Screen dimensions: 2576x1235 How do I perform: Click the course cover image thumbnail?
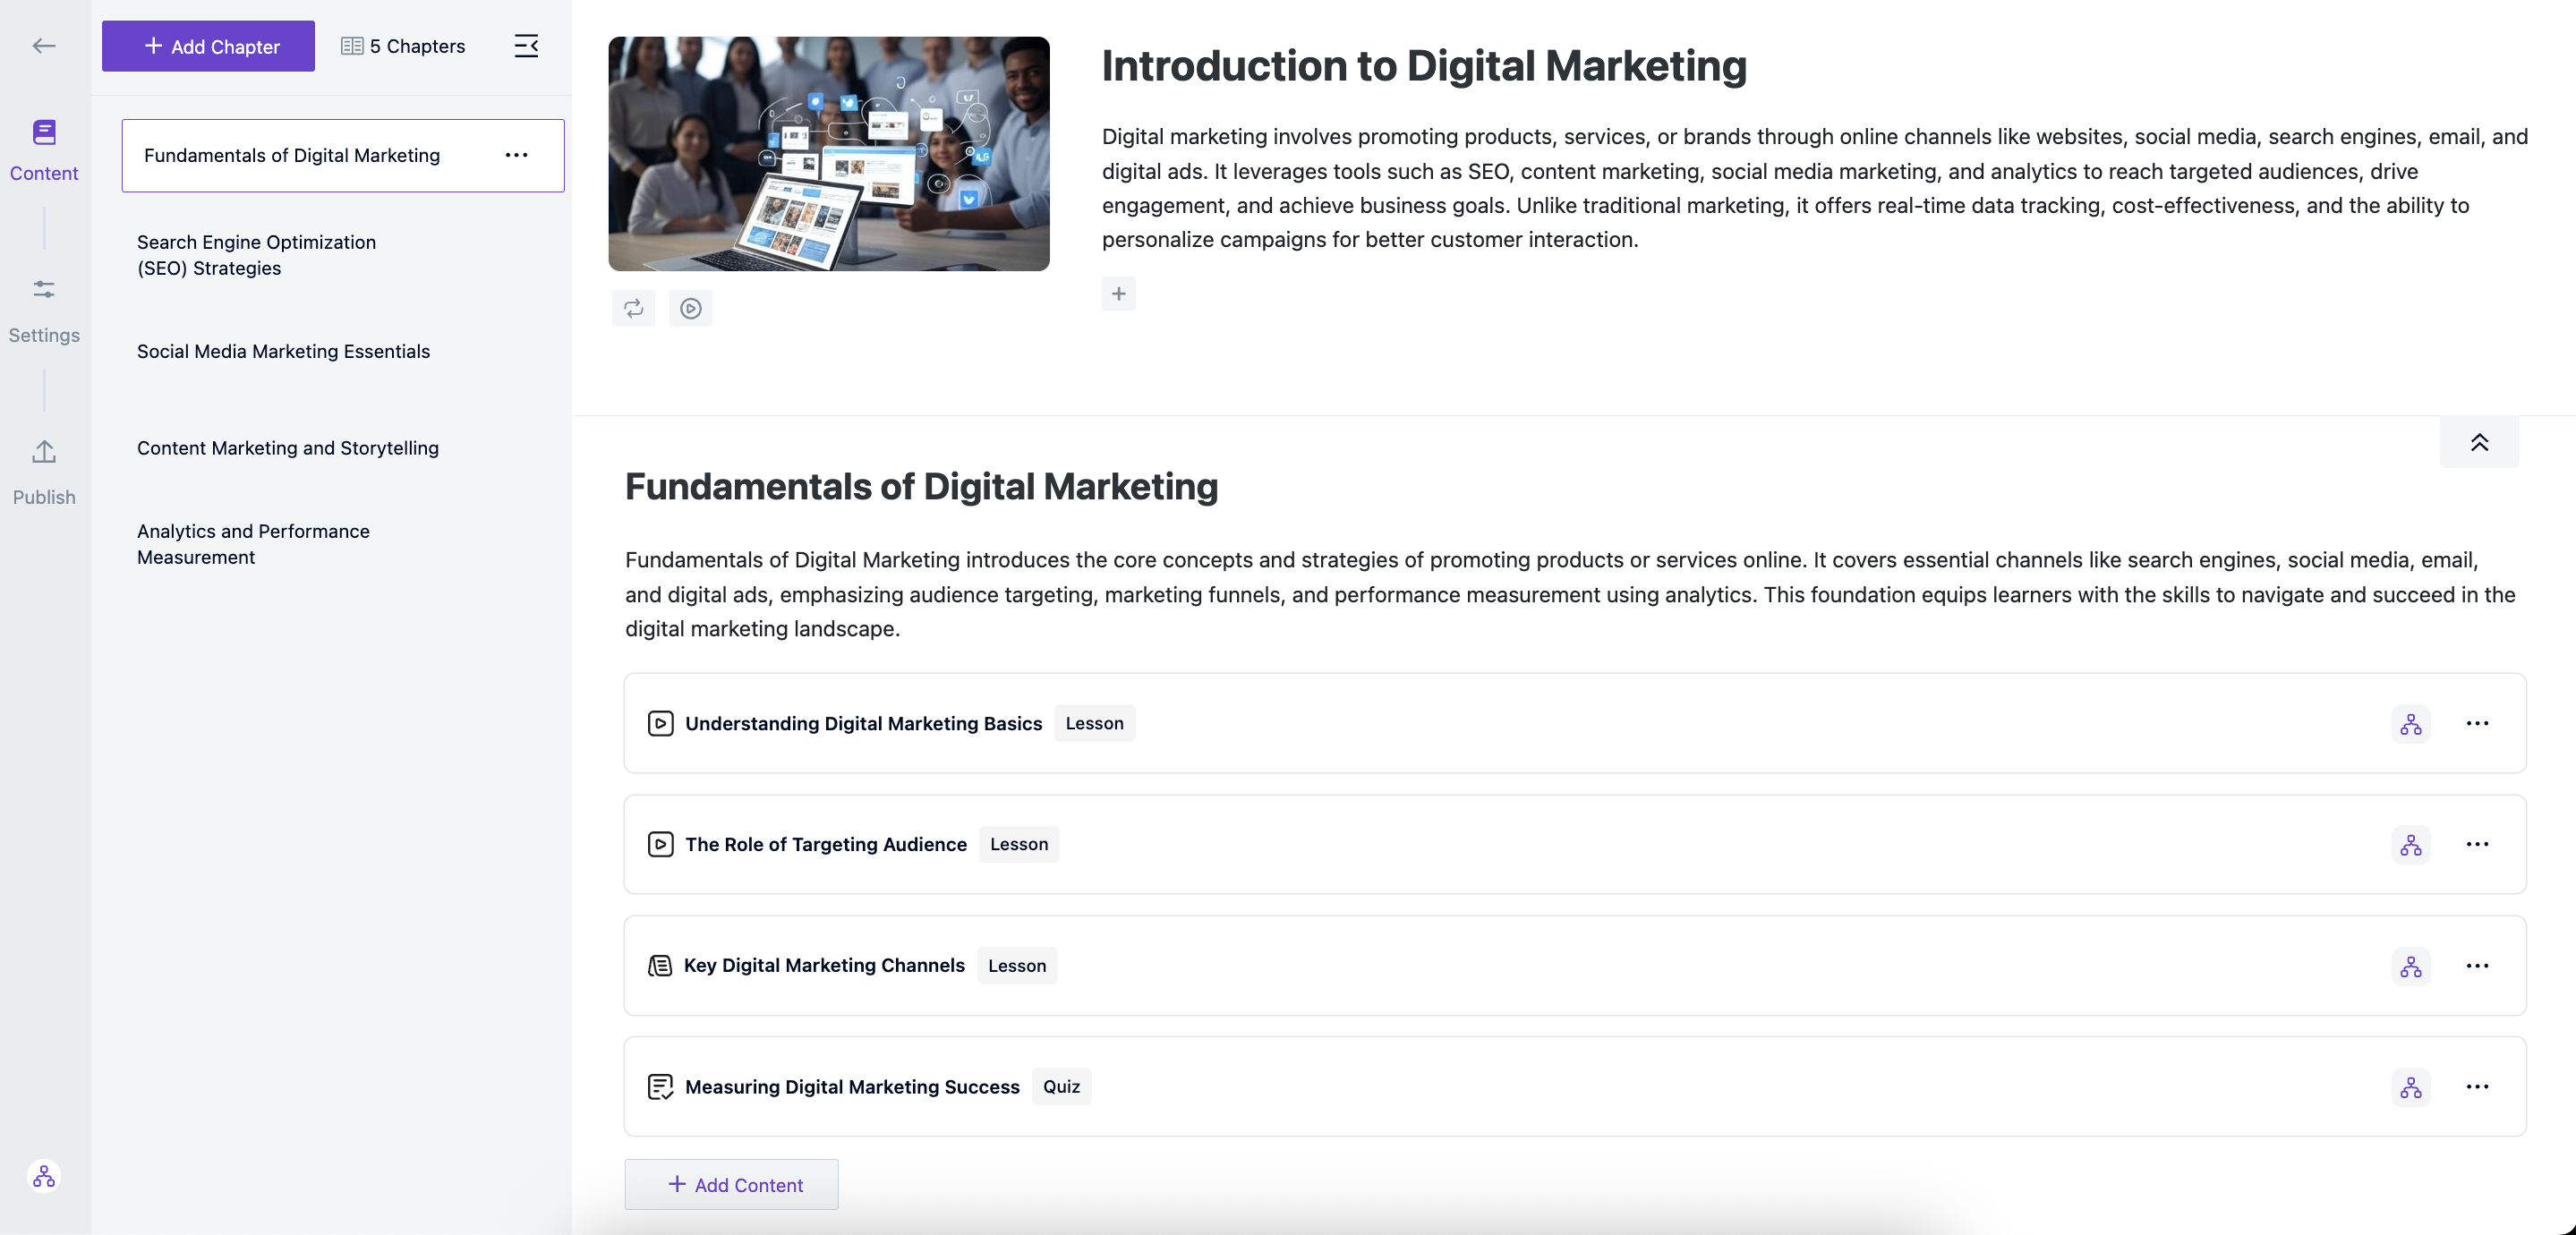coord(828,153)
